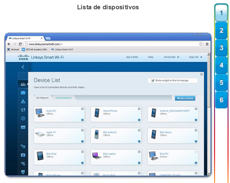Show info for Bibi android
The width and height of the screenshot is (230, 183).
click(139, 141)
